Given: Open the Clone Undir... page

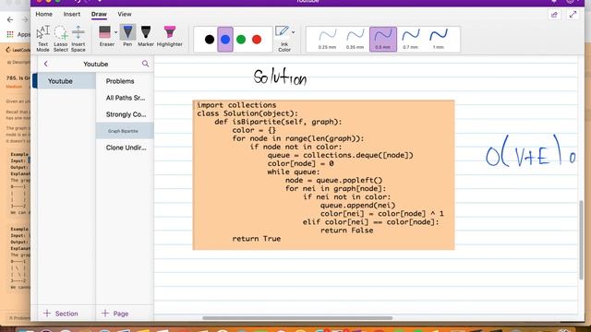Looking at the screenshot, I should (125, 148).
